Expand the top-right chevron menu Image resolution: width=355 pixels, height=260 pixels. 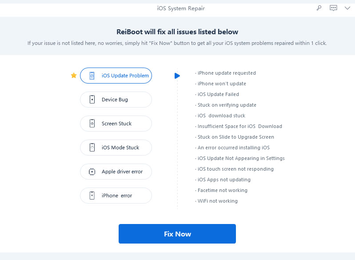347,8
